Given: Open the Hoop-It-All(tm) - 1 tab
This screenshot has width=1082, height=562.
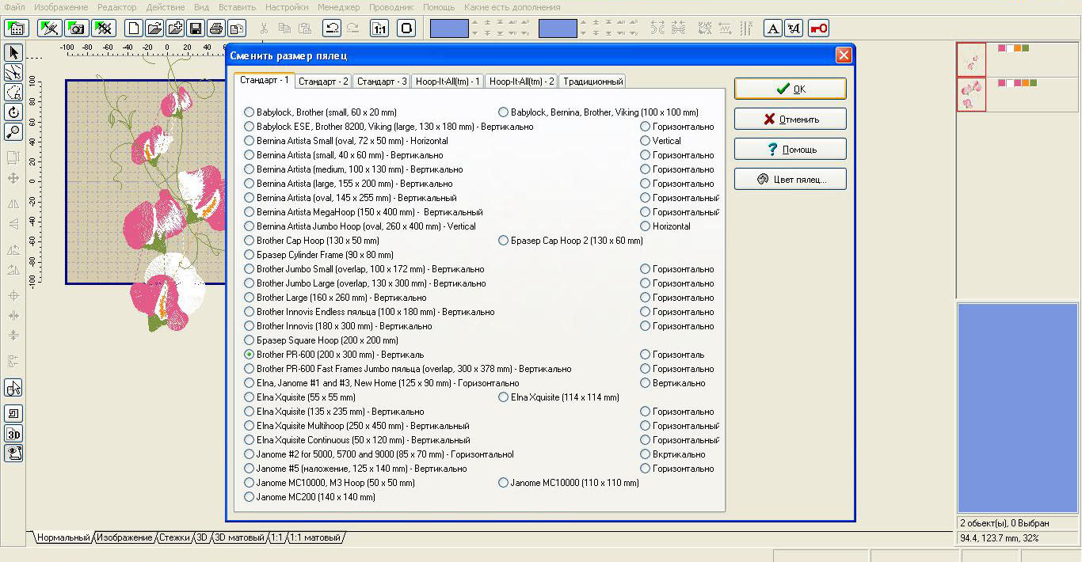Looking at the screenshot, I should pyautogui.click(x=448, y=81).
